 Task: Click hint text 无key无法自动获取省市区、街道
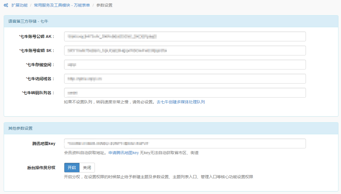coord(169,153)
